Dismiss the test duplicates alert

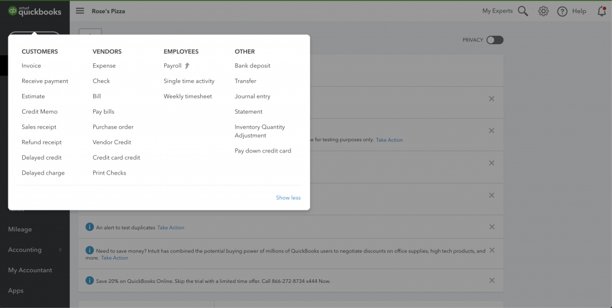(492, 227)
